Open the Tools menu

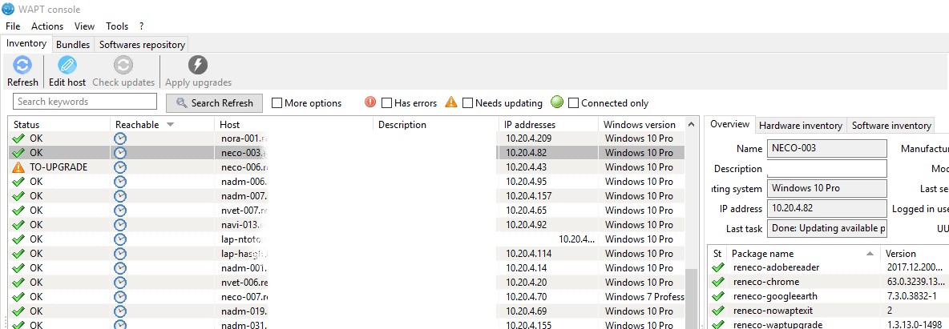(x=117, y=26)
